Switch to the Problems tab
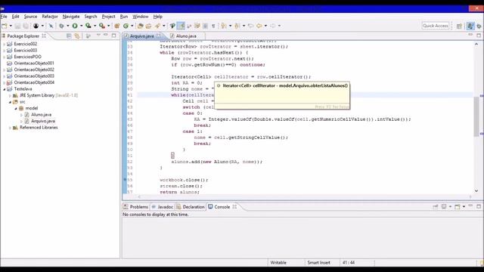 point(136,206)
